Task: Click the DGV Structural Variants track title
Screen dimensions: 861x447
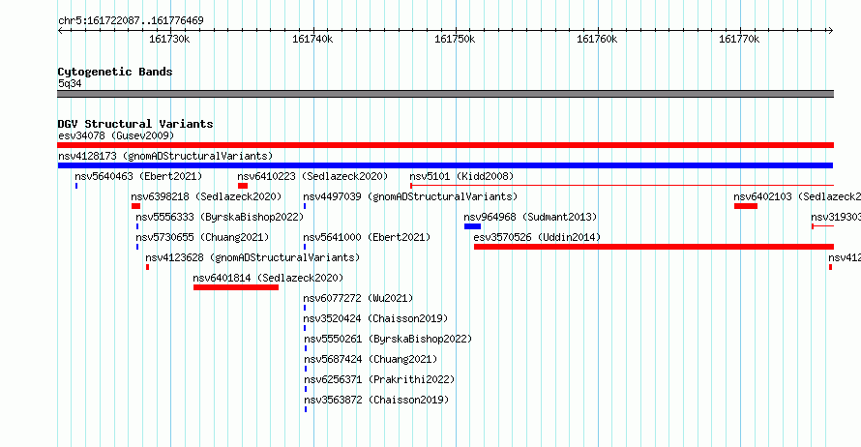Action: pos(135,124)
